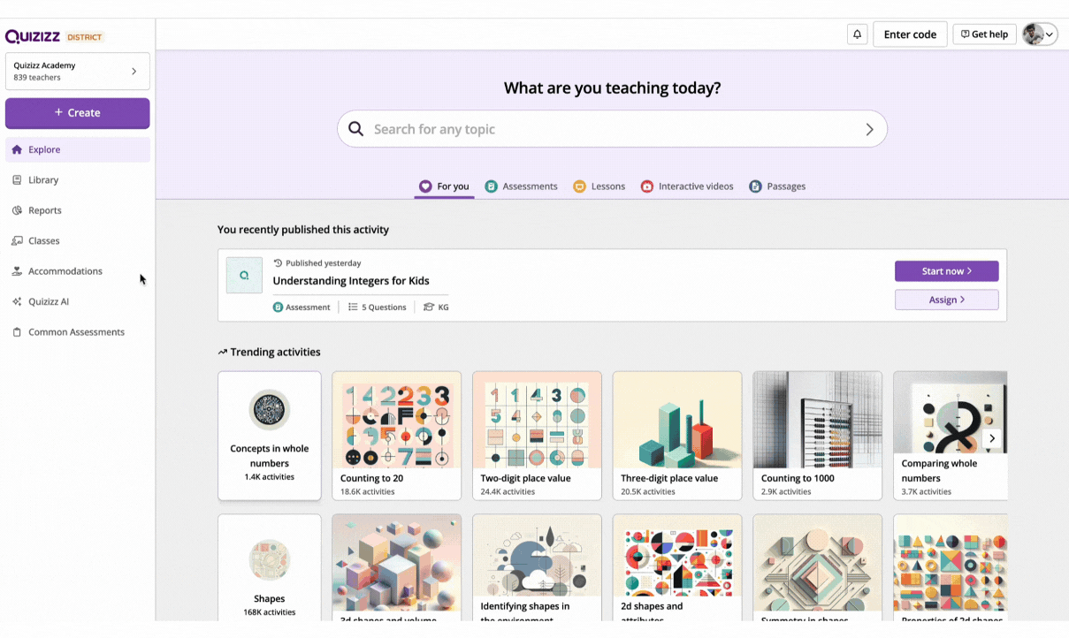This screenshot has width=1069, height=638.
Task: Click the 'DISTRICT' badge
Action: 85,37
